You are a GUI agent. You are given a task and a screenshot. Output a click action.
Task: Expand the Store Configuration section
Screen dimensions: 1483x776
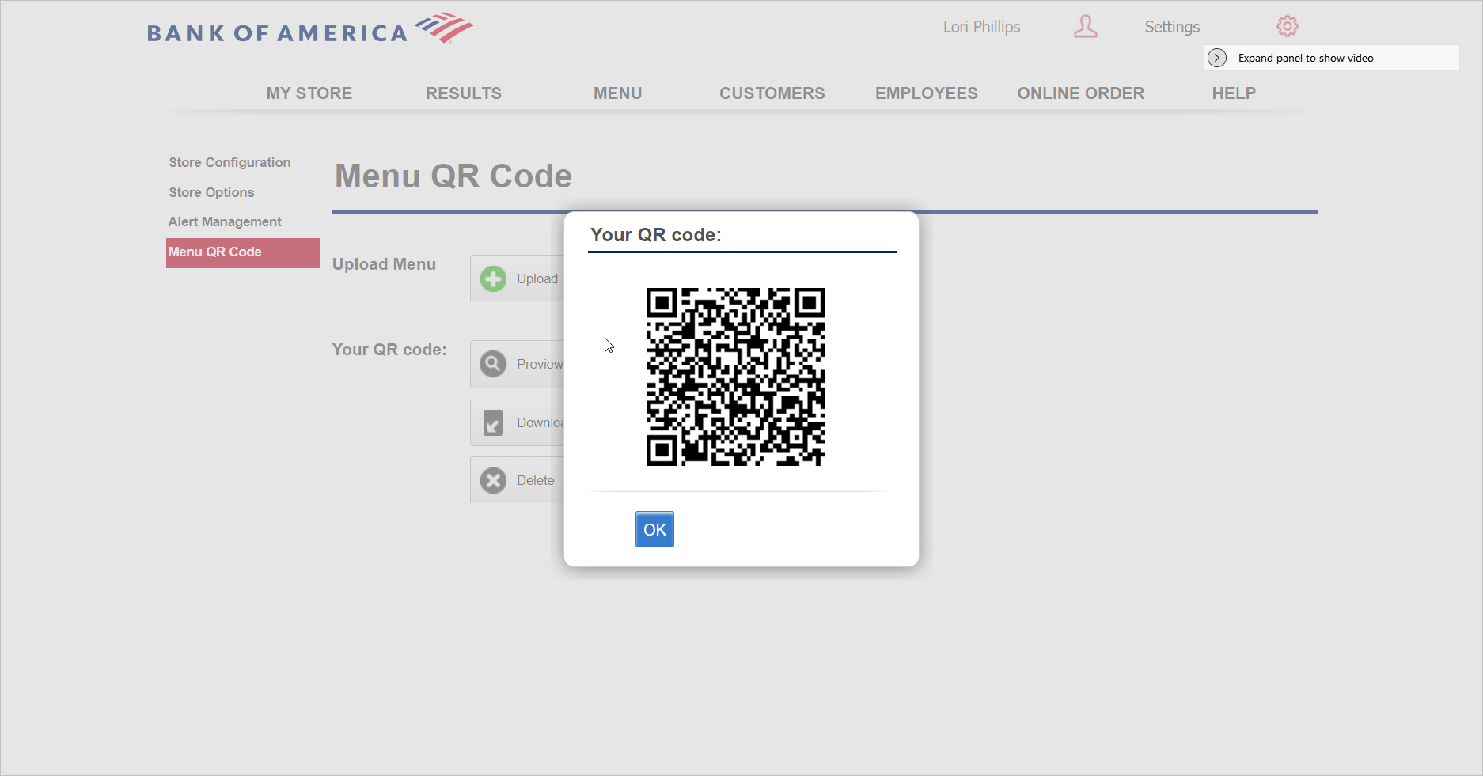[229, 162]
